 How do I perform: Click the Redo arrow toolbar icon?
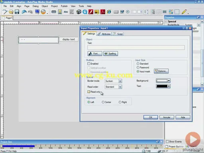(30, 12)
